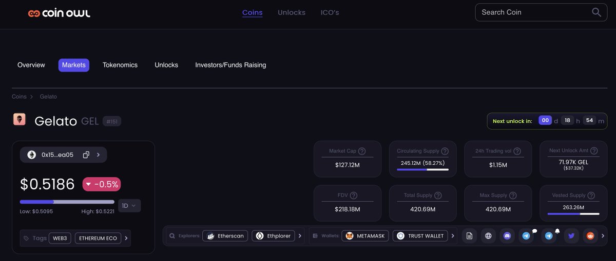Click the ETHEREUM ECO tag
The height and width of the screenshot is (261, 616).
(x=98, y=238)
